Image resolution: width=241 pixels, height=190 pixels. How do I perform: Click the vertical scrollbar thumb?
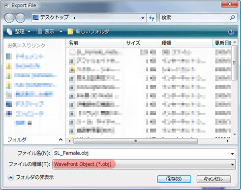pos(235,63)
